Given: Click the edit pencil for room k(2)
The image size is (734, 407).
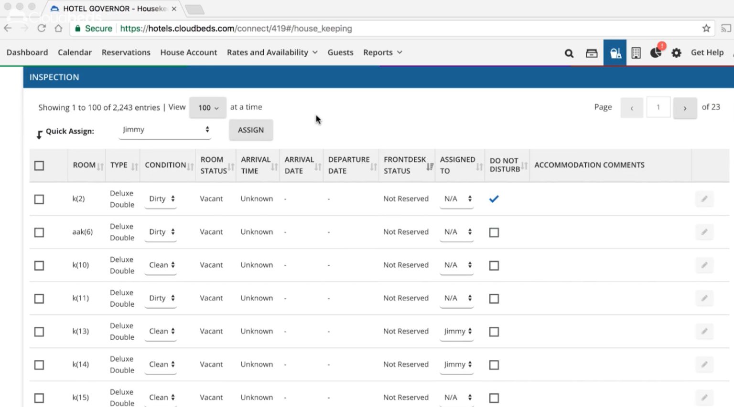Looking at the screenshot, I should 704,199.
